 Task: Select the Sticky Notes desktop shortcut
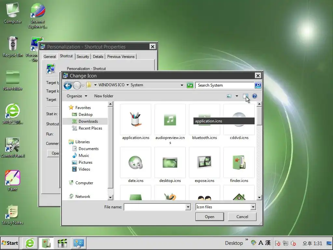point(12,215)
